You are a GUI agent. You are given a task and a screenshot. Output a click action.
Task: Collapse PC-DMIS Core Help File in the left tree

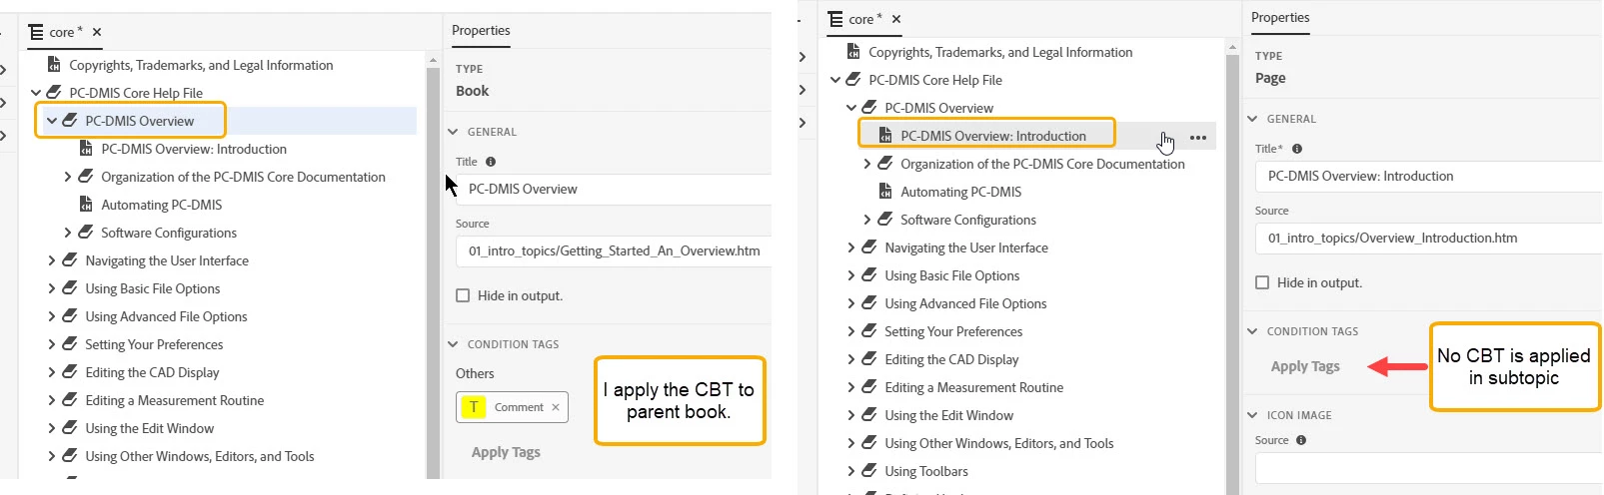point(36,93)
